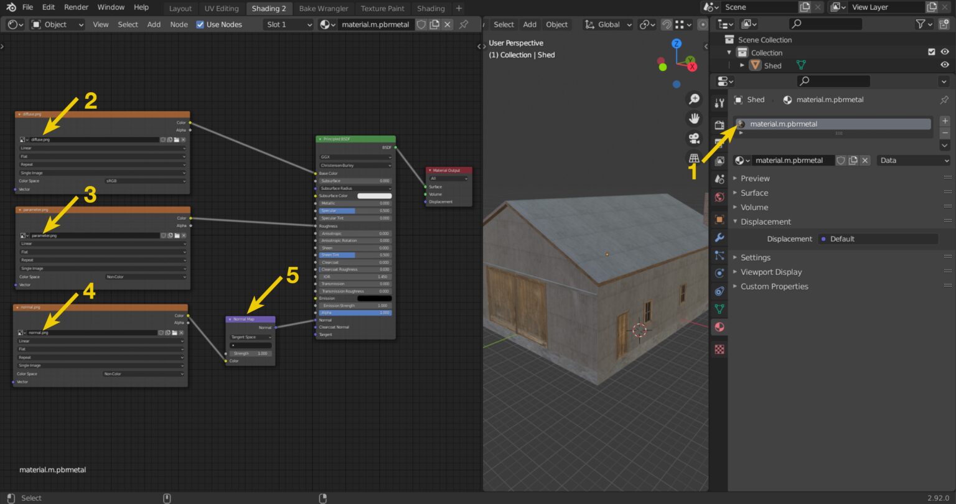Switch to the Texture Paint workspace tab
Image resolution: width=956 pixels, height=504 pixels.
pyautogui.click(x=382, y=8)
